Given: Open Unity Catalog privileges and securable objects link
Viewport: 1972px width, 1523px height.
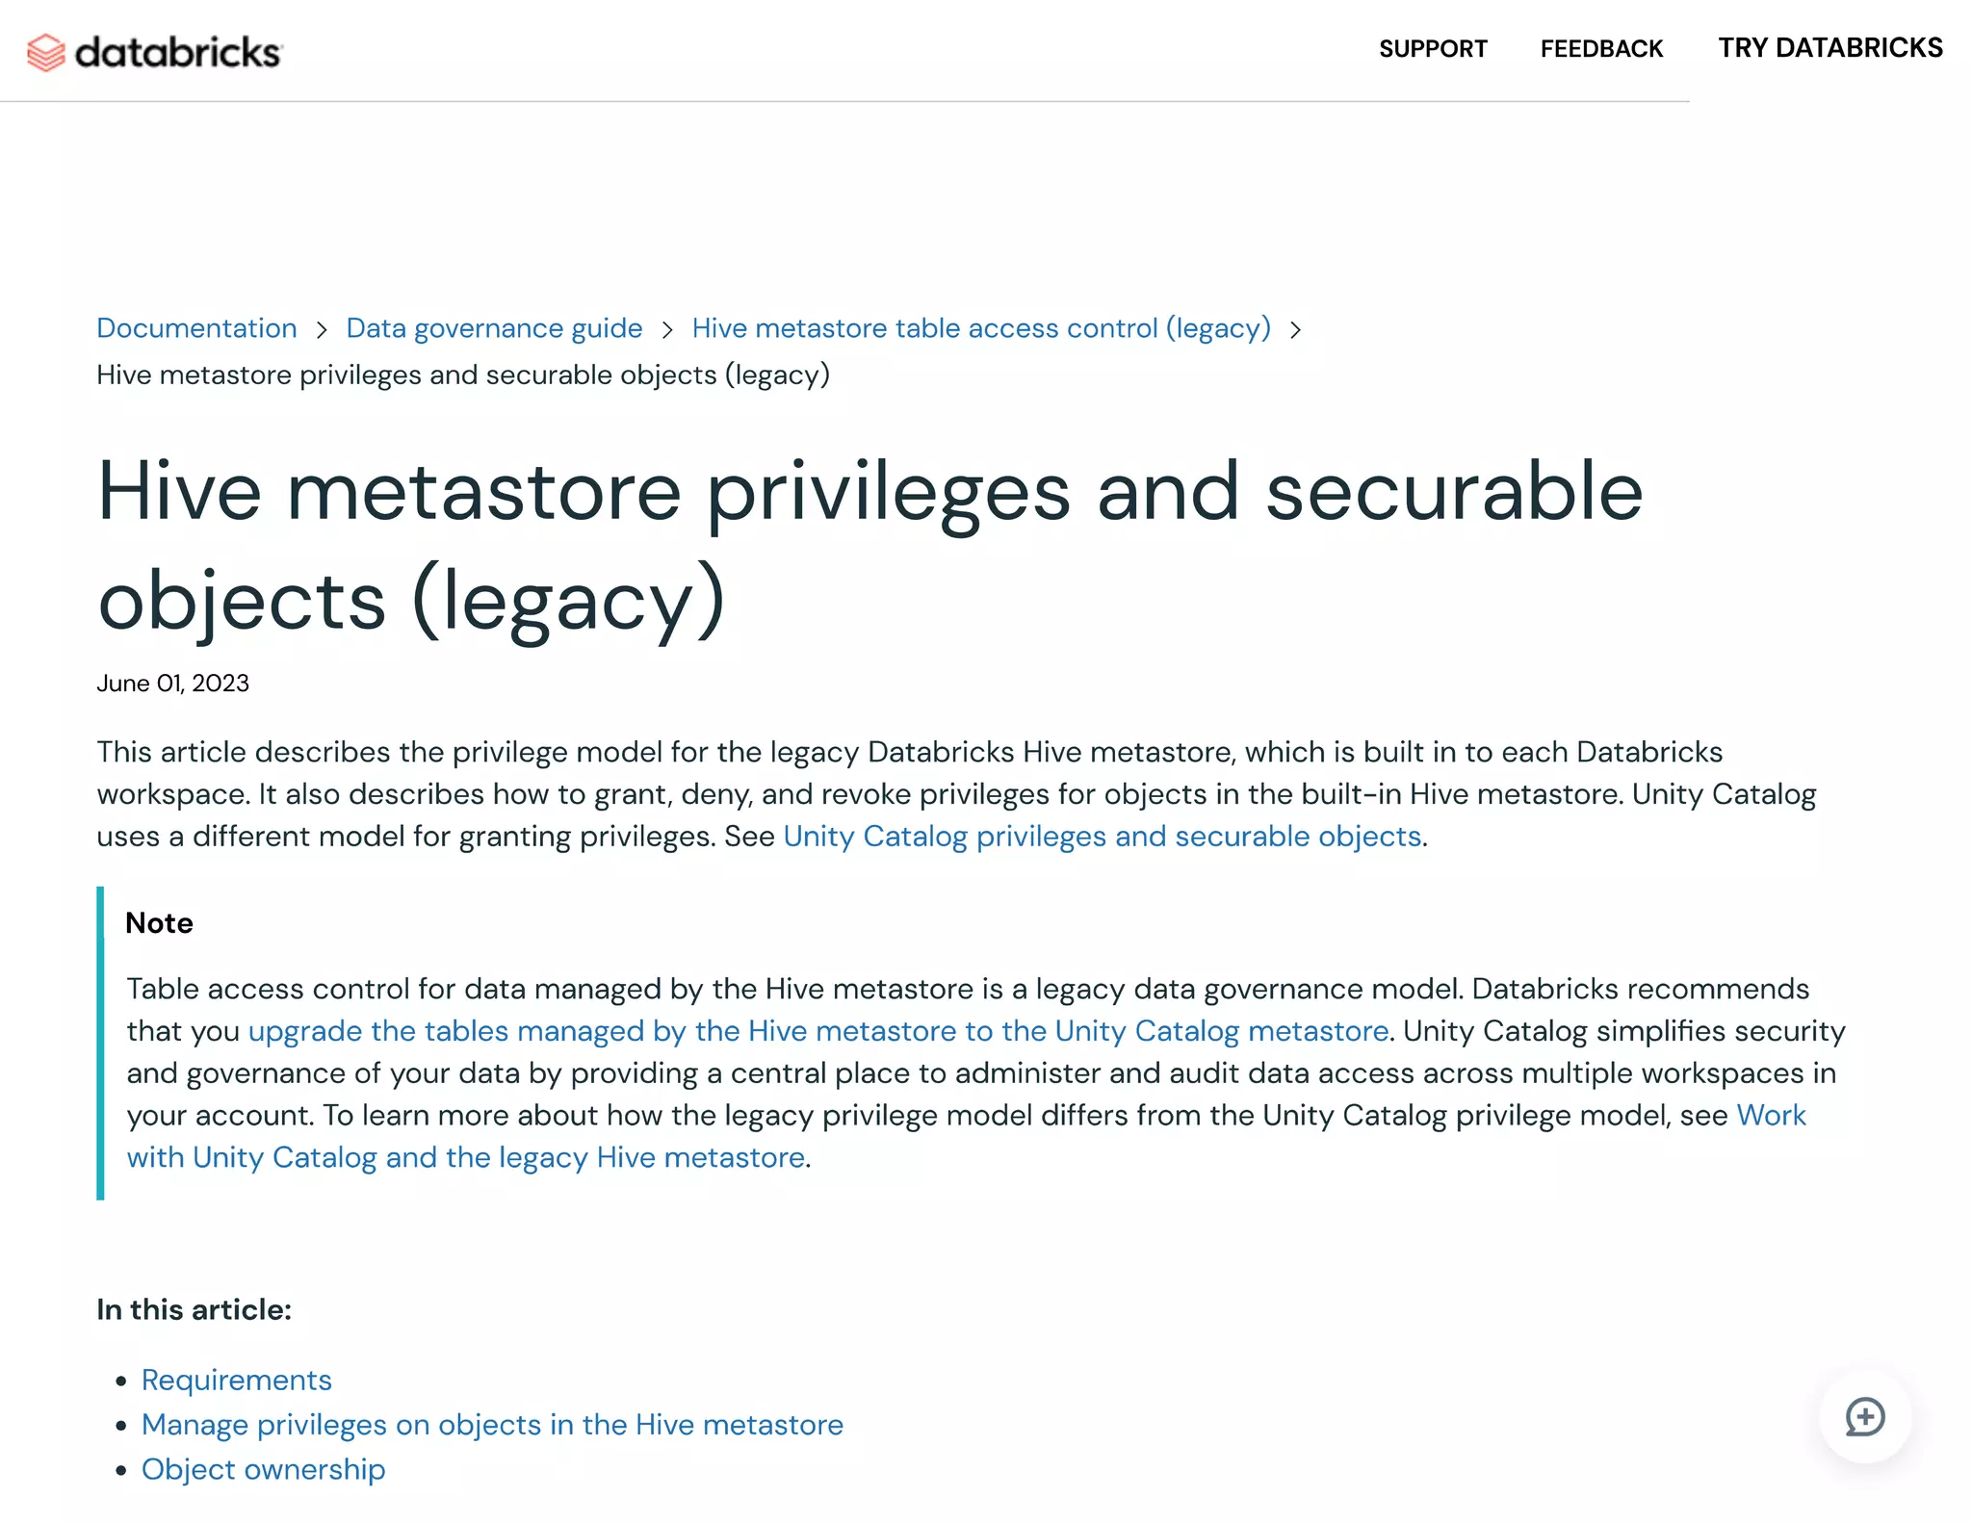Looking at the screenshot, I should pyautogui.click(x=1103, y=837).
